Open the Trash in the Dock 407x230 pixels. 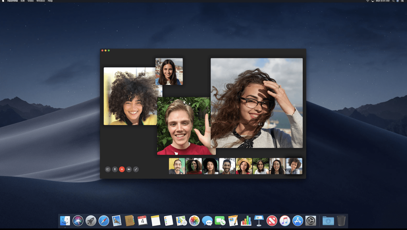coord(341,221)
